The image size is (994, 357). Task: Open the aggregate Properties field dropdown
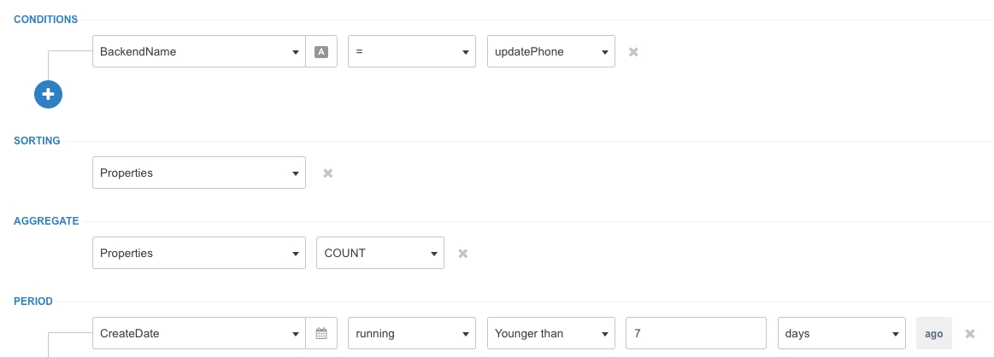(x=198, y=253)
